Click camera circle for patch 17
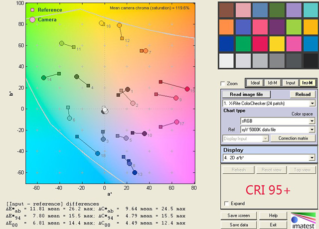The width and height of the screenshot is (319, 229). click(176, 122)
